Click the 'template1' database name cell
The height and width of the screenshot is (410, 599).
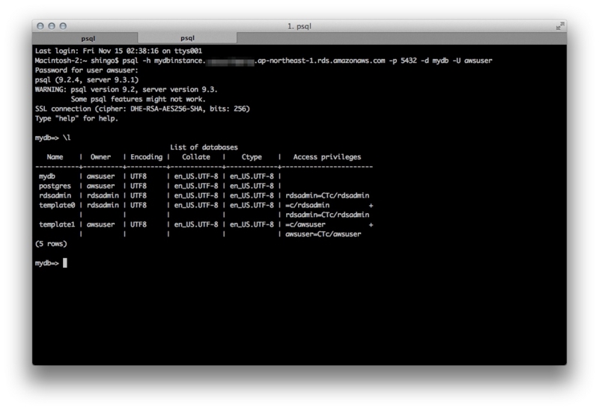point(57,224)
